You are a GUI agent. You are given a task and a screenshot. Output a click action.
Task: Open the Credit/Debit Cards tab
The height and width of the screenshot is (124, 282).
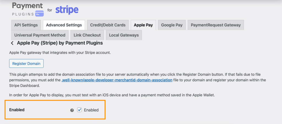tap(108, 25)
